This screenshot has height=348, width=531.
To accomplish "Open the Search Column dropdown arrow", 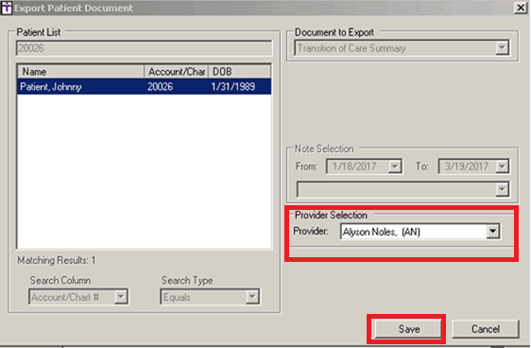I will click(121, 297).
